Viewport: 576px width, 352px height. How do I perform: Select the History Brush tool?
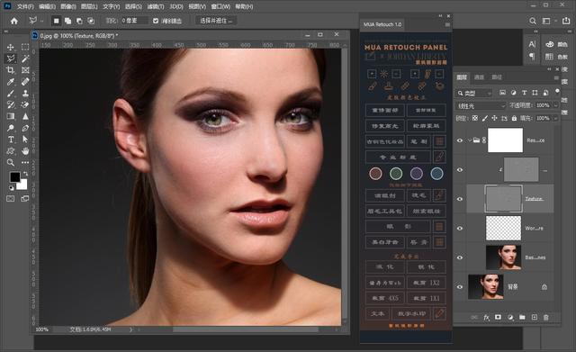click(10, 104)
